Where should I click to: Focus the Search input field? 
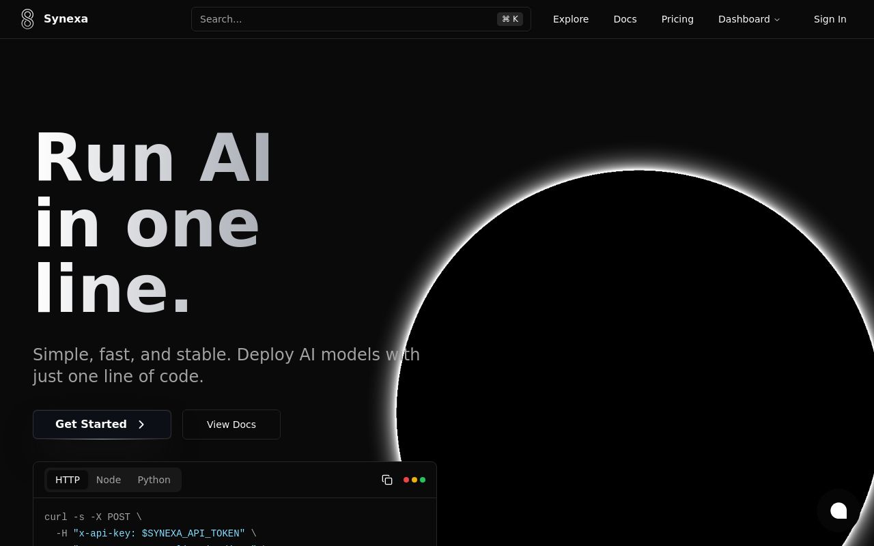click(x=361, y=19)
